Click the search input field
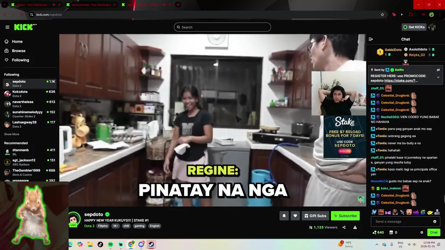 click(222, 27)
